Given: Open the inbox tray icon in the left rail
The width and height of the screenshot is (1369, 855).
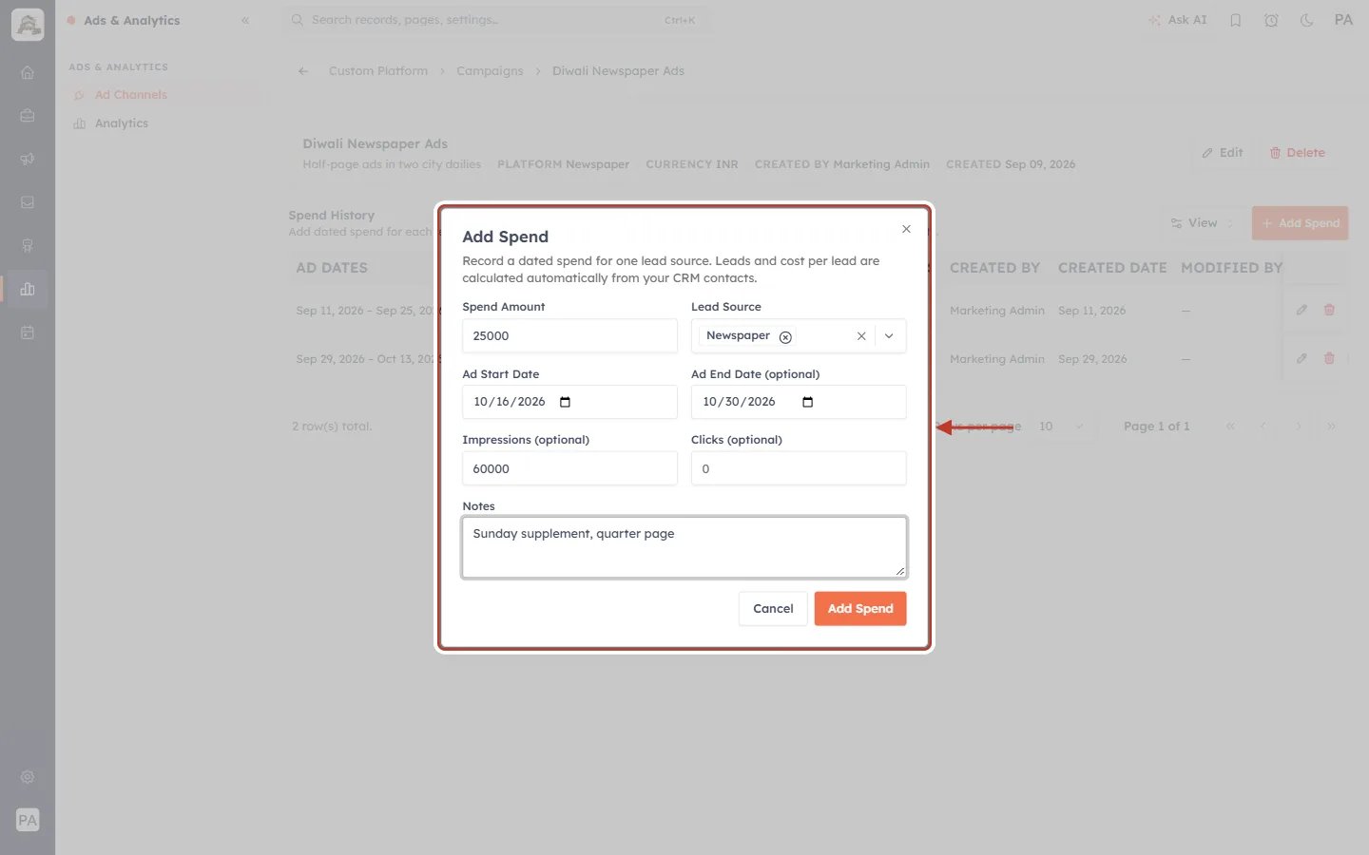Looking at the screenshot, I should pyautogui.click(x=28, y=202).
